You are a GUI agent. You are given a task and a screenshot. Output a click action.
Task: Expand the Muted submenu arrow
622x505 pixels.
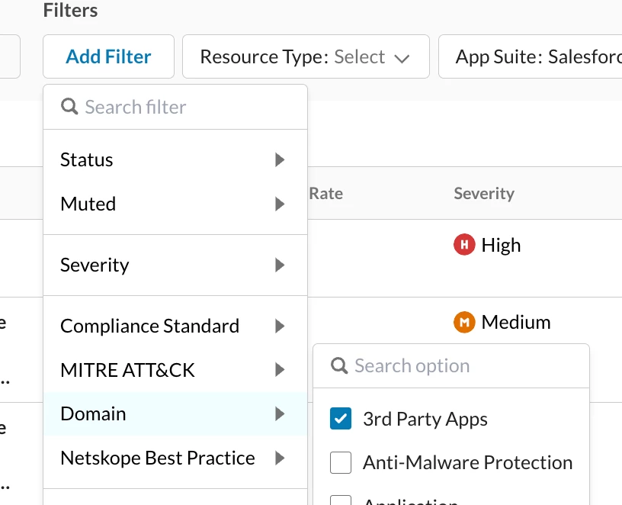[280, 204]
